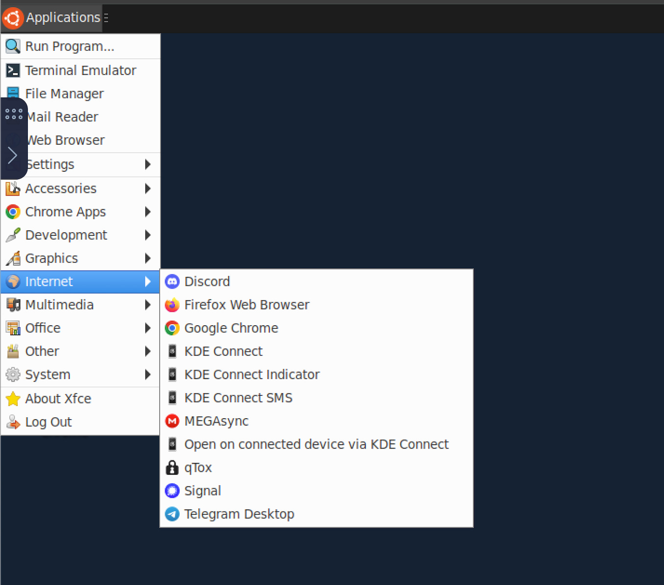
Task: Launch qTox entry
Action: click(316, 468)
